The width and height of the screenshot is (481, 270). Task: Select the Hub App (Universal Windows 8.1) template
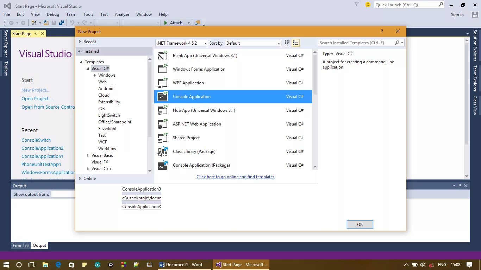click(x=233, y=110)
